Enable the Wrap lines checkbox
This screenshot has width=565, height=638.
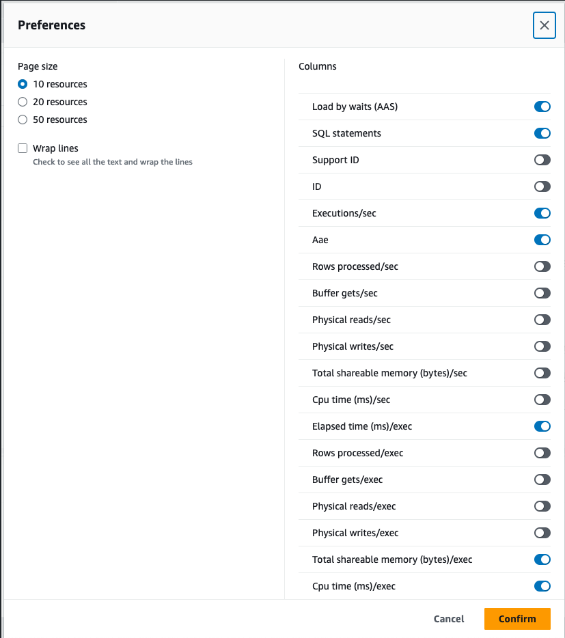pos(23,148)
